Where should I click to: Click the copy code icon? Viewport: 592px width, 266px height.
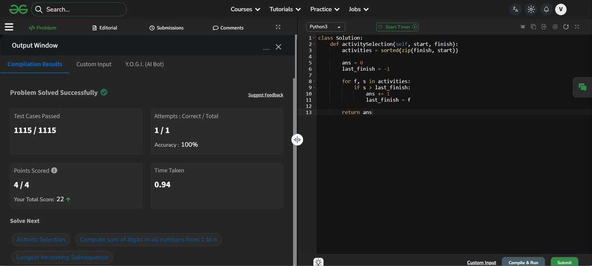tap(533, 27)
